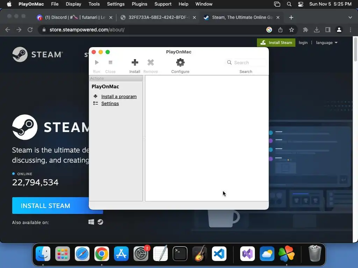Open Launchpad from the Dock
The image size is (358, 268).
tap(63, 254)
